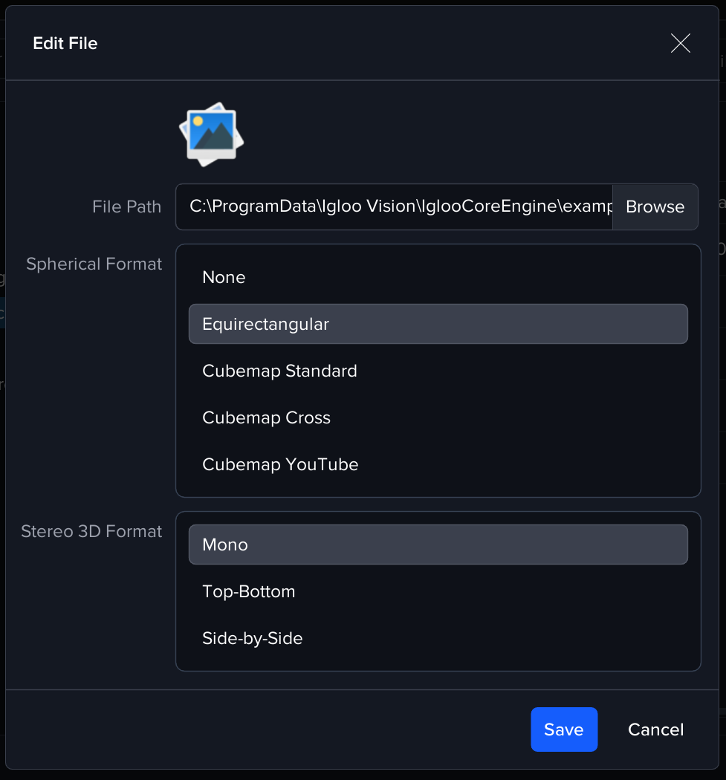Click the Stereo 3D Format label

point(91,531)
